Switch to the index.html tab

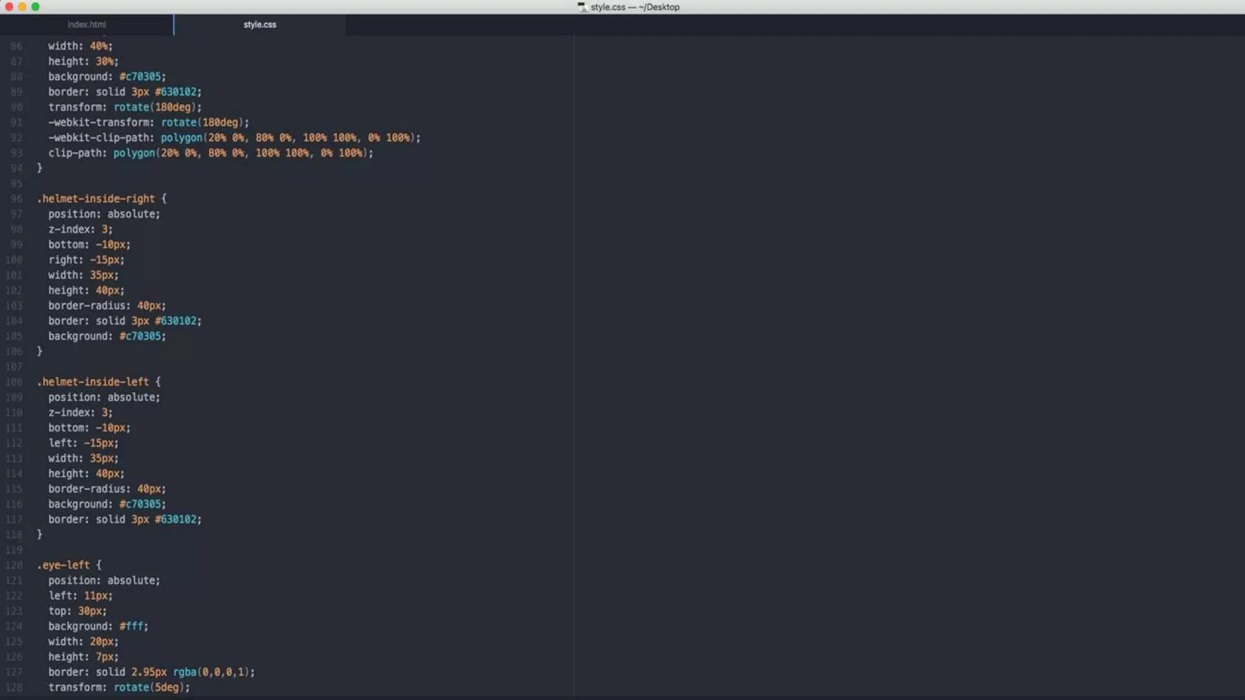point(86,24)
